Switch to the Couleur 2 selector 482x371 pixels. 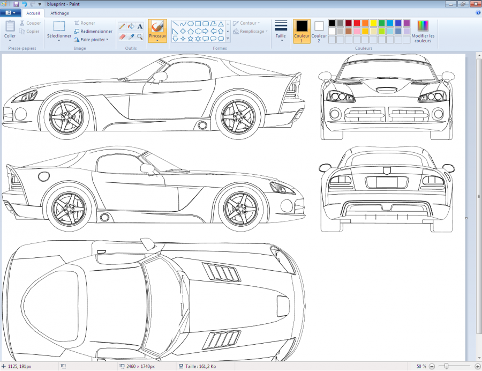319,31
